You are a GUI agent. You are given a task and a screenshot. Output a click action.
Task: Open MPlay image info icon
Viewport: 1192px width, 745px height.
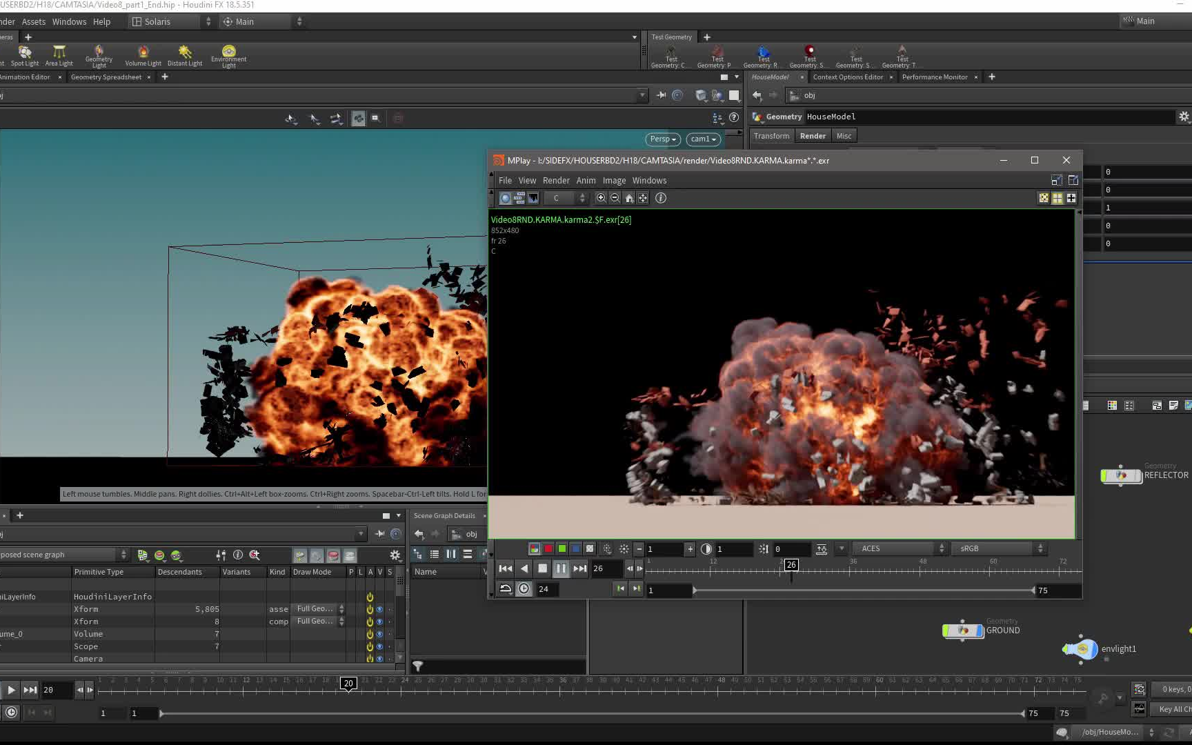660,198
